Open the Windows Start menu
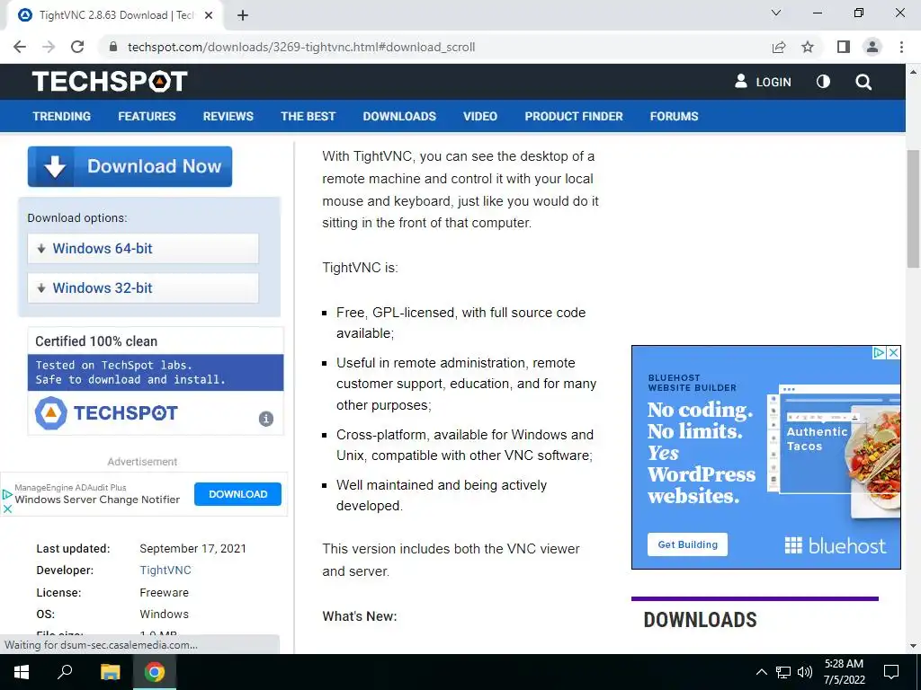 point(22,672)
